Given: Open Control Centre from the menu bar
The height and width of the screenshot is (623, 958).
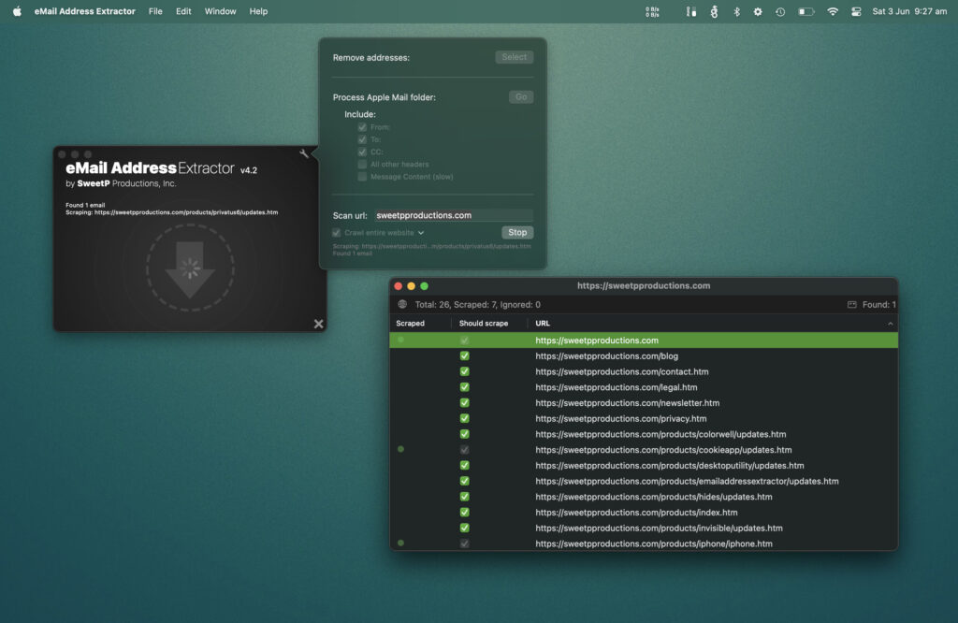Looking at the screenshot, I should [x=855, y=11].
